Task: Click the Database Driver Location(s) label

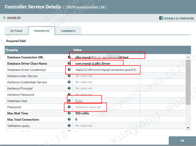Action: pos(26,70)
